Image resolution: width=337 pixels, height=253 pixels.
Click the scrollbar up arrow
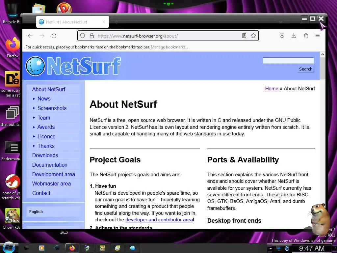pos(323,54)
